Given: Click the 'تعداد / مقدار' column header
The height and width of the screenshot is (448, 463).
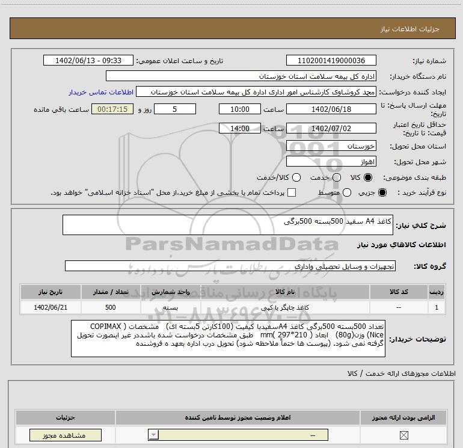Looking at the screenshot, I should (x=111, y=292).
